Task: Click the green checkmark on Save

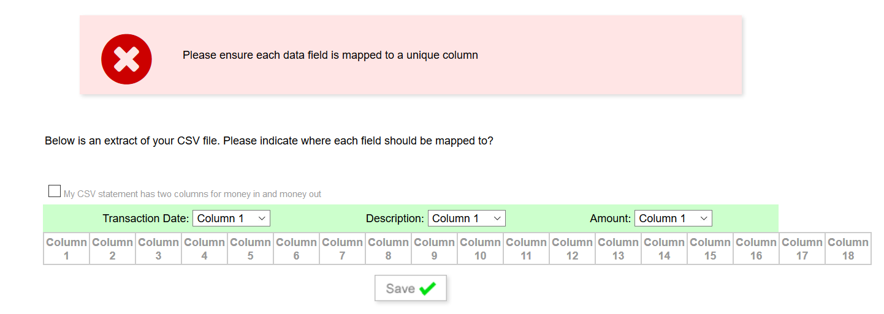Action: (428, 288)
